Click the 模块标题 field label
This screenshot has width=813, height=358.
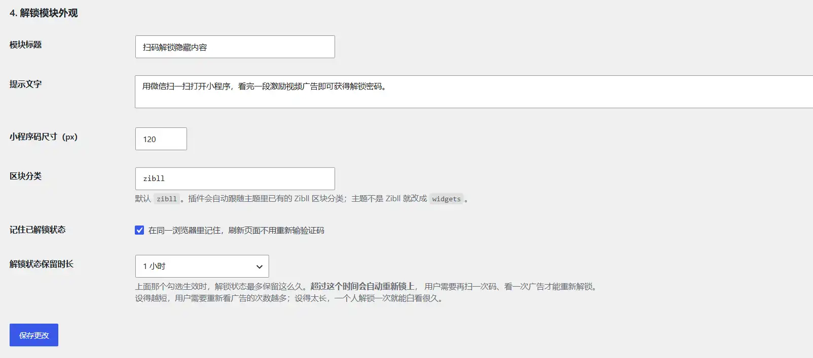(25, 44)
